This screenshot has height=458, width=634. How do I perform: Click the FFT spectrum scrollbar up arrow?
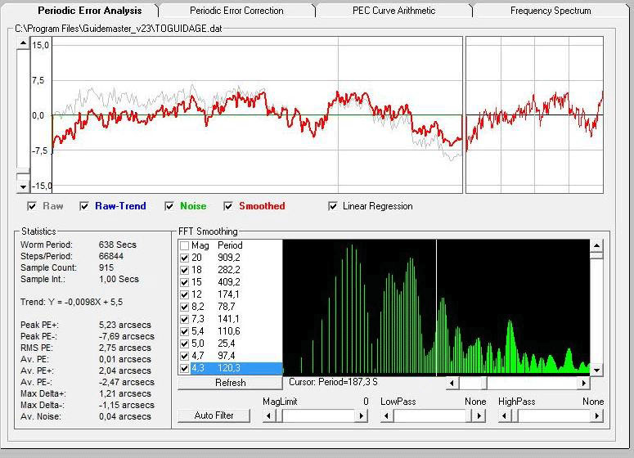597,245
